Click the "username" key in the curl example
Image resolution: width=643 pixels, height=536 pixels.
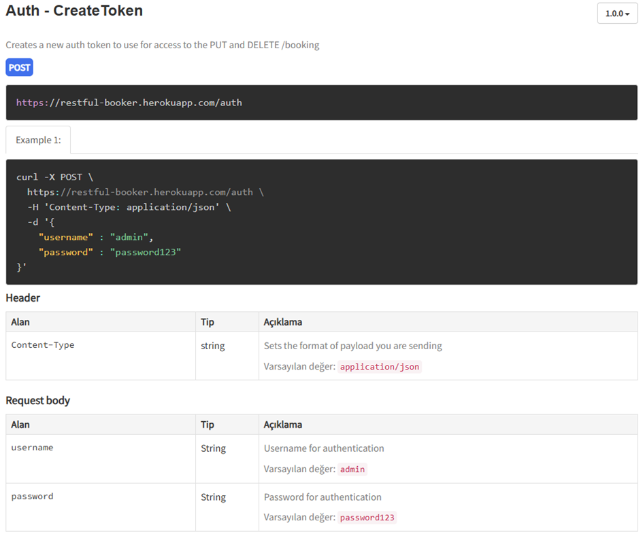67,237
